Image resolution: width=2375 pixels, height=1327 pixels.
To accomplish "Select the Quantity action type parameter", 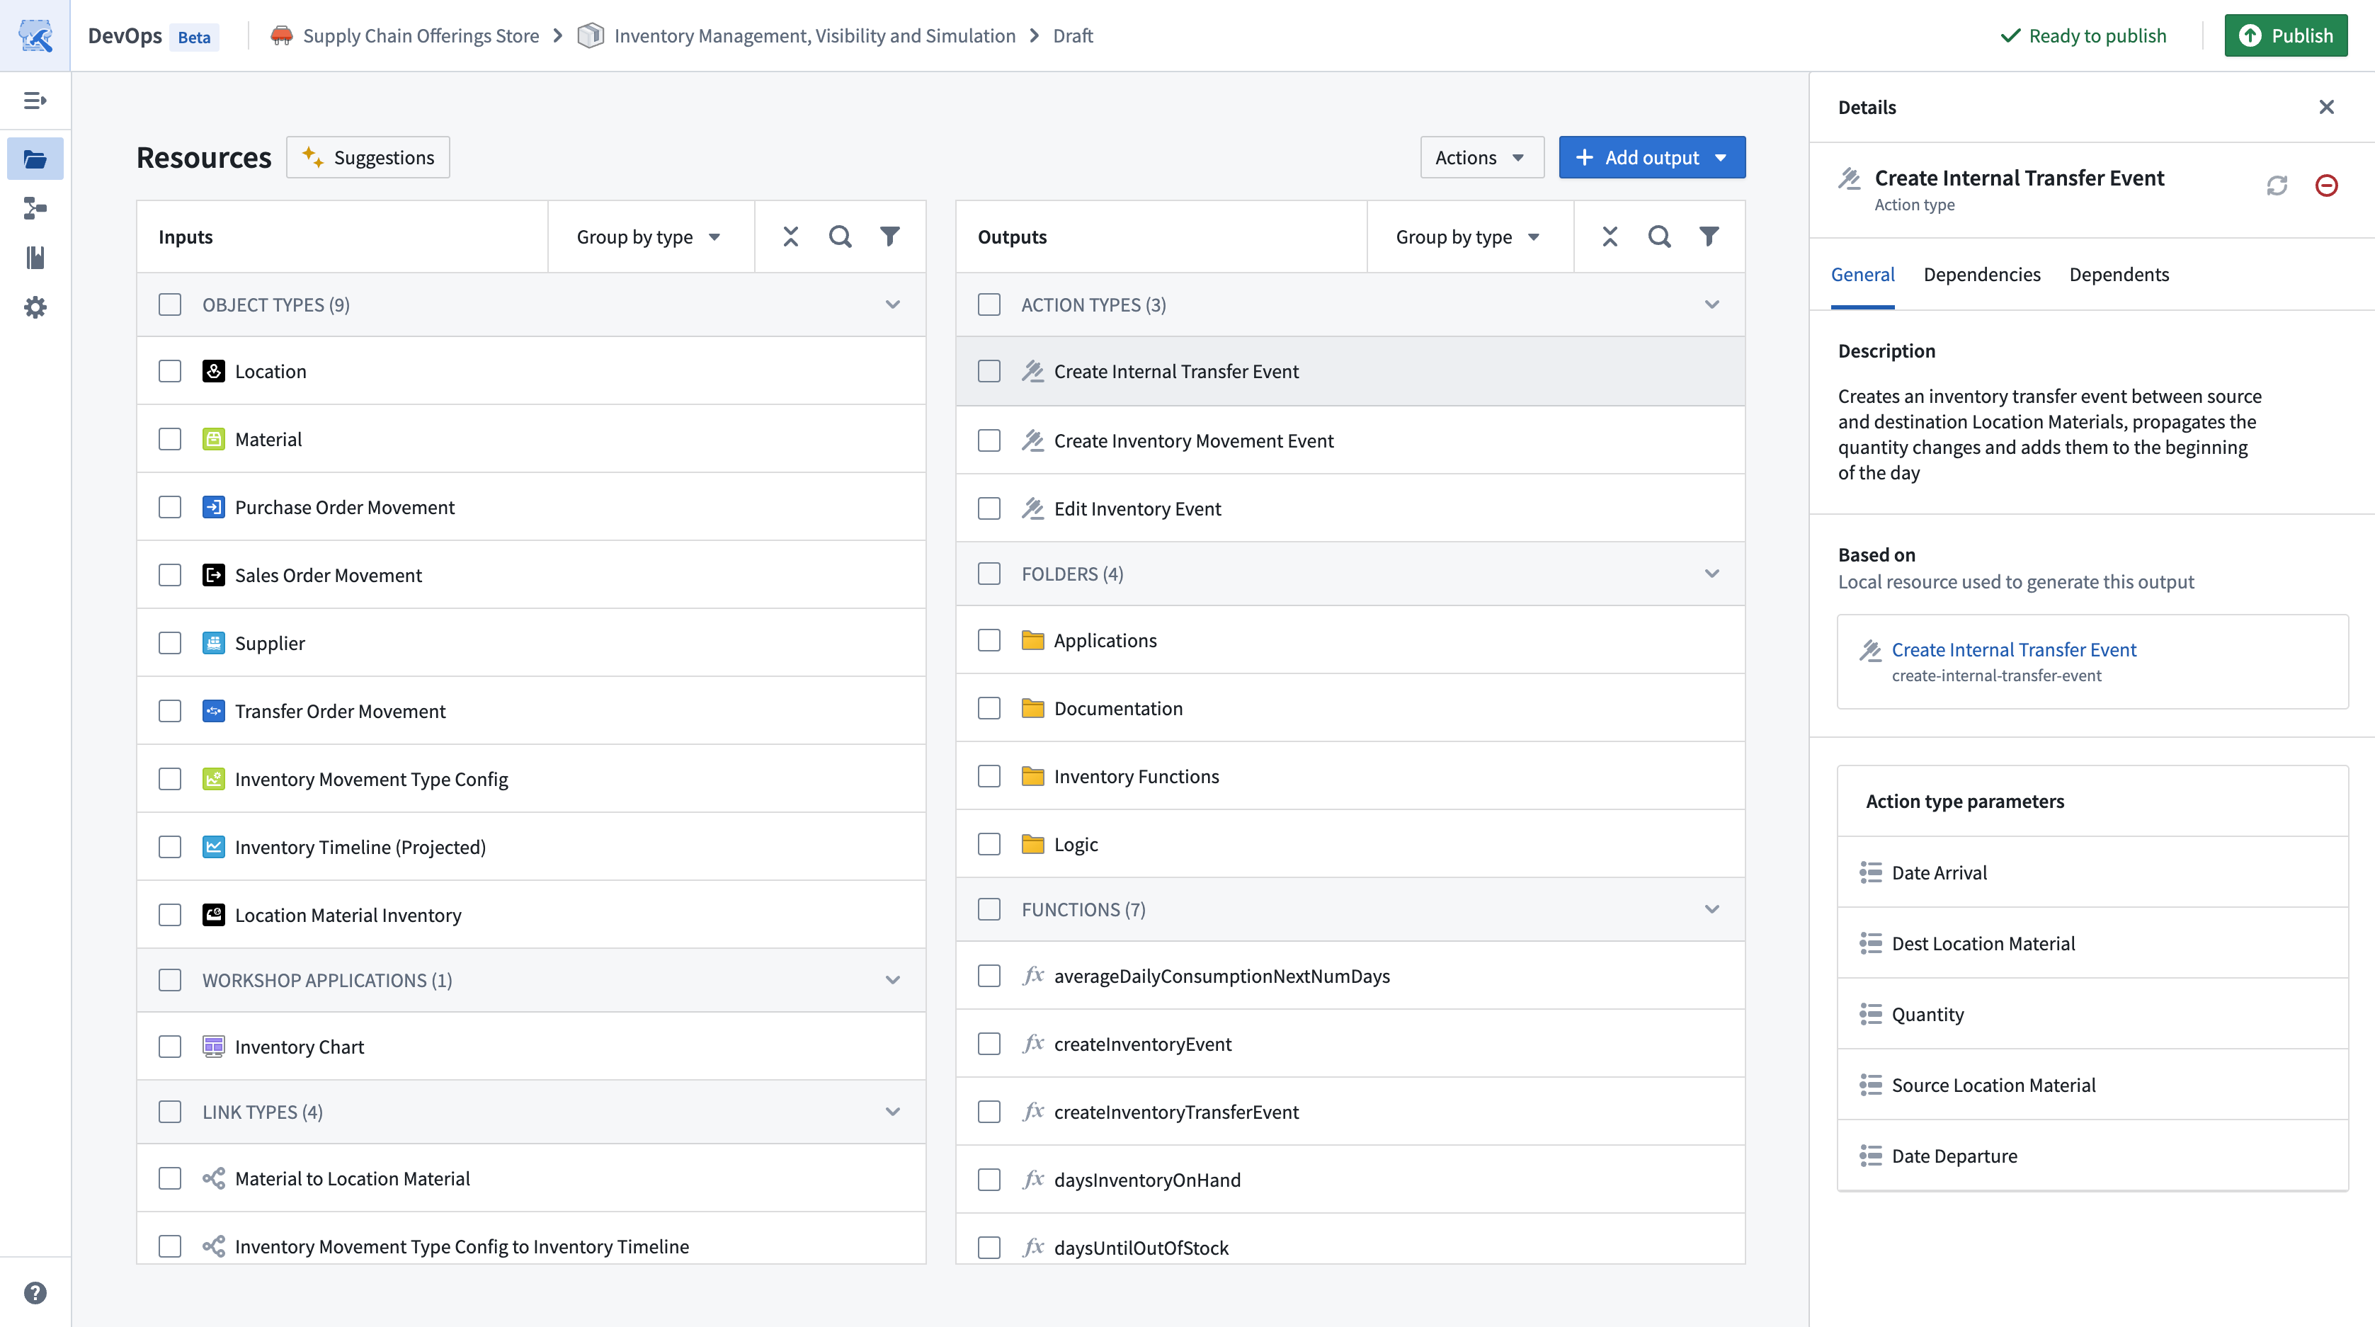I will pyautogui.click(x=1927, y=1015).
